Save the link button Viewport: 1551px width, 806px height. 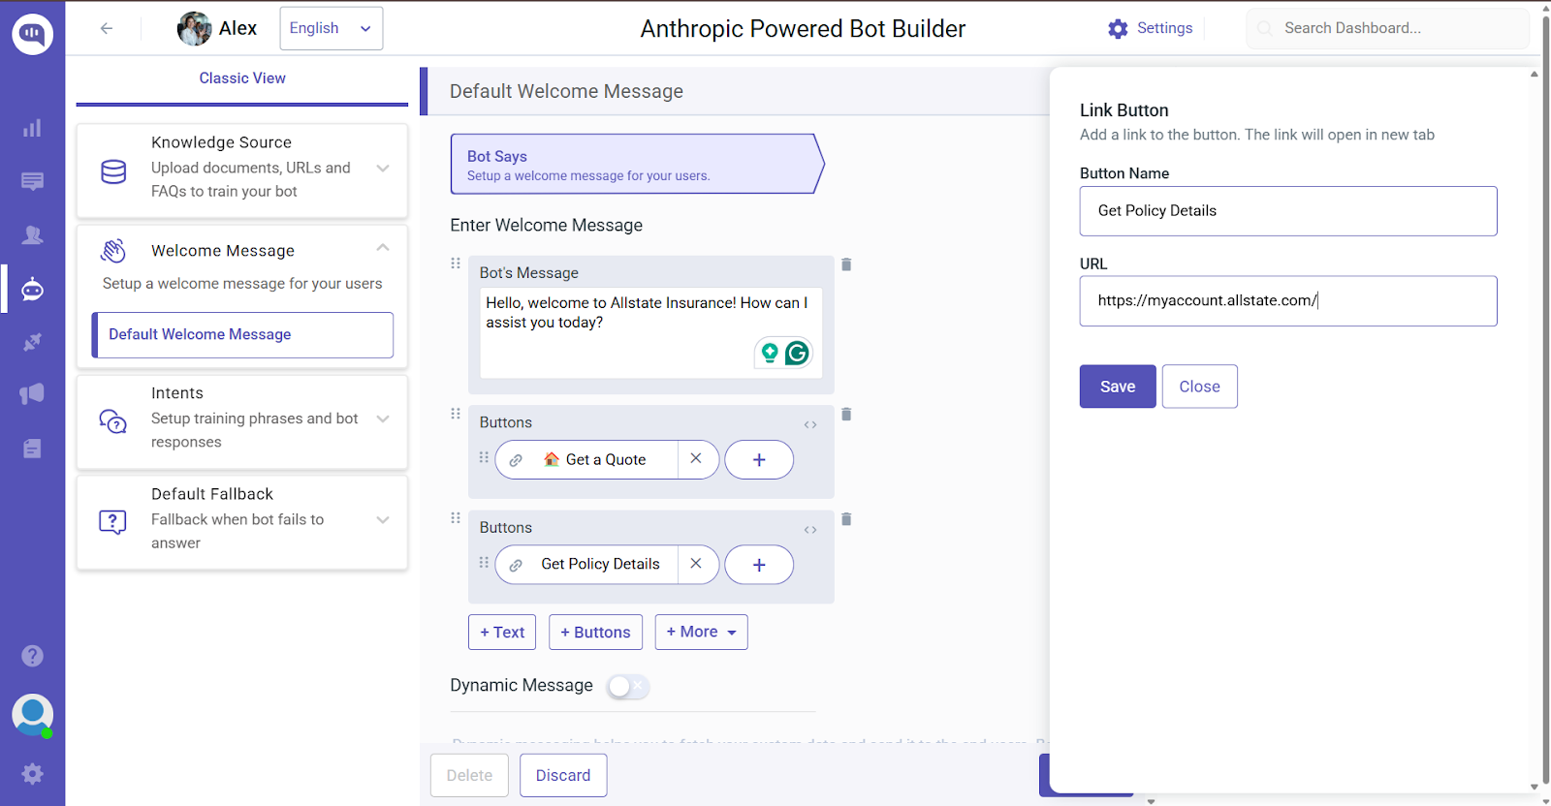click(1118, 387)
